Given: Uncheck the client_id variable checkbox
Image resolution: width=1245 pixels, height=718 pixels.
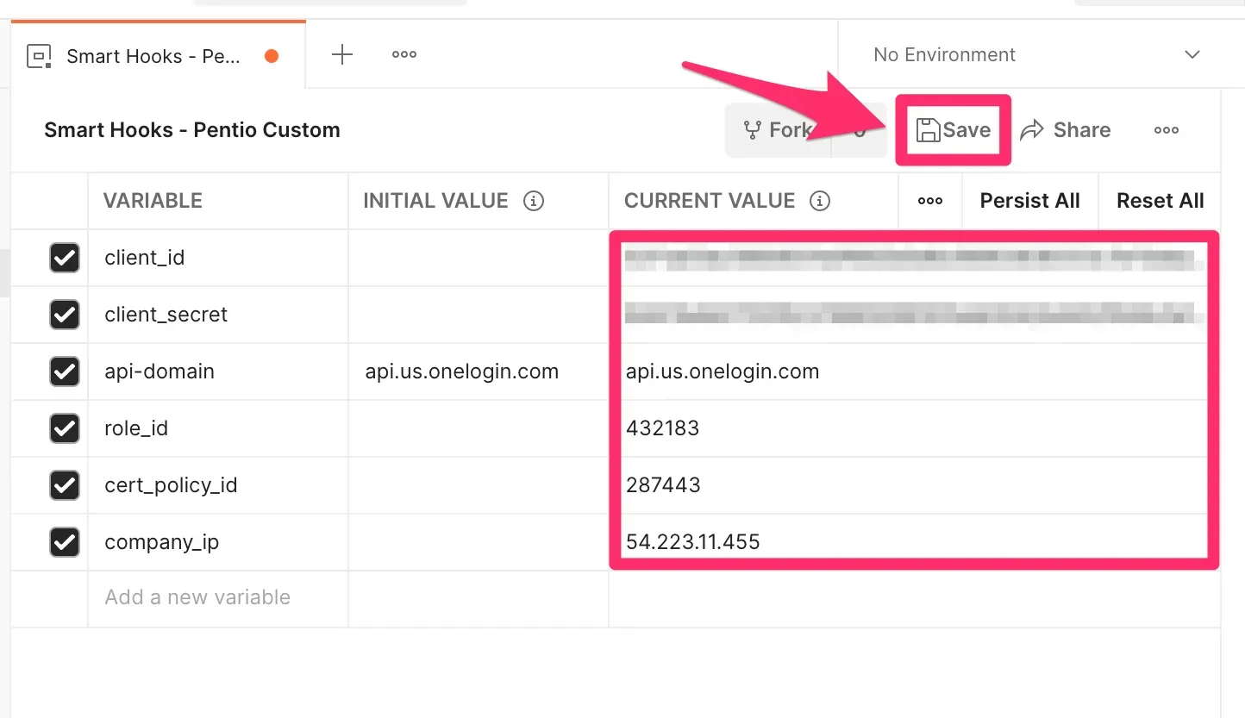Looking at the screenshot, I should 65,258.
